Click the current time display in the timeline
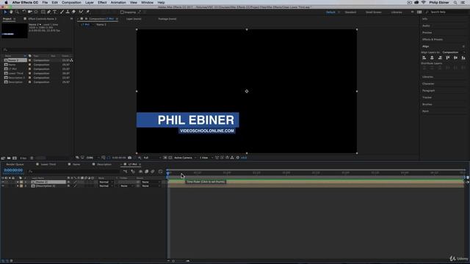This screenshot has width=470, height=264. coord(13,170)
